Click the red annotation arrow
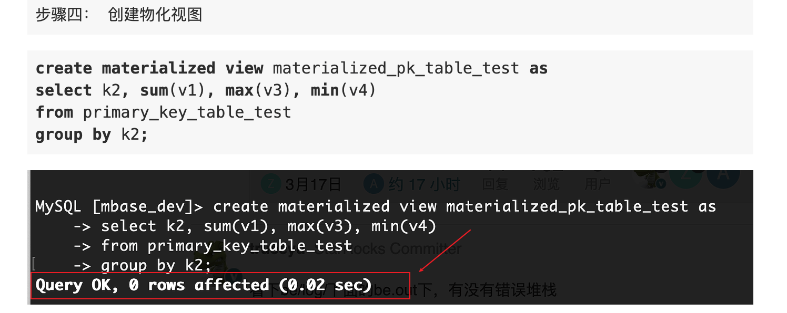The height and width of the screenshot is (313, 787). tap(445, 251)
